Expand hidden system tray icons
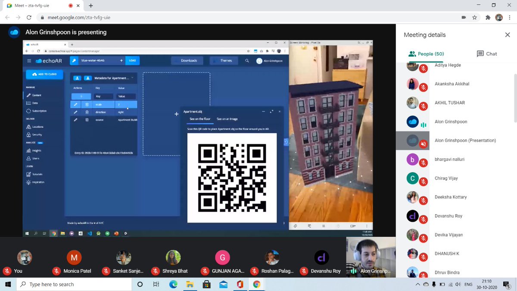517x291 pixels. [x=417, y=285]
